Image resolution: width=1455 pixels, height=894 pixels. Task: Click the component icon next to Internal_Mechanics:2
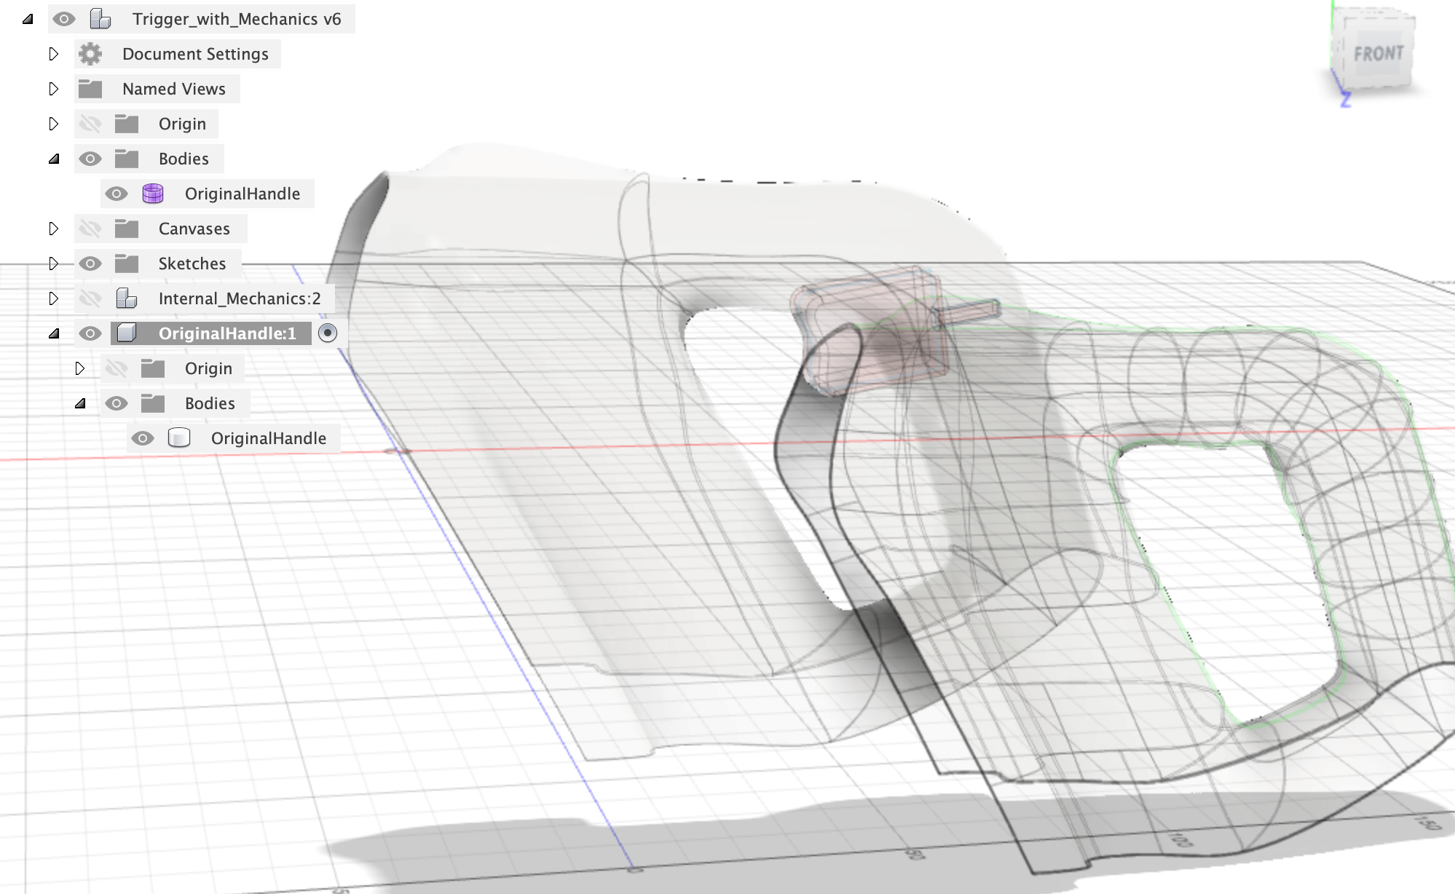[127, 298]
